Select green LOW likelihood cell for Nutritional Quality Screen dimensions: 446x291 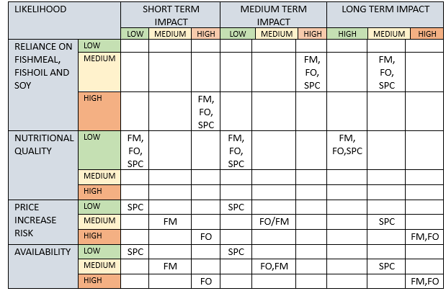[x=99, y=149]
